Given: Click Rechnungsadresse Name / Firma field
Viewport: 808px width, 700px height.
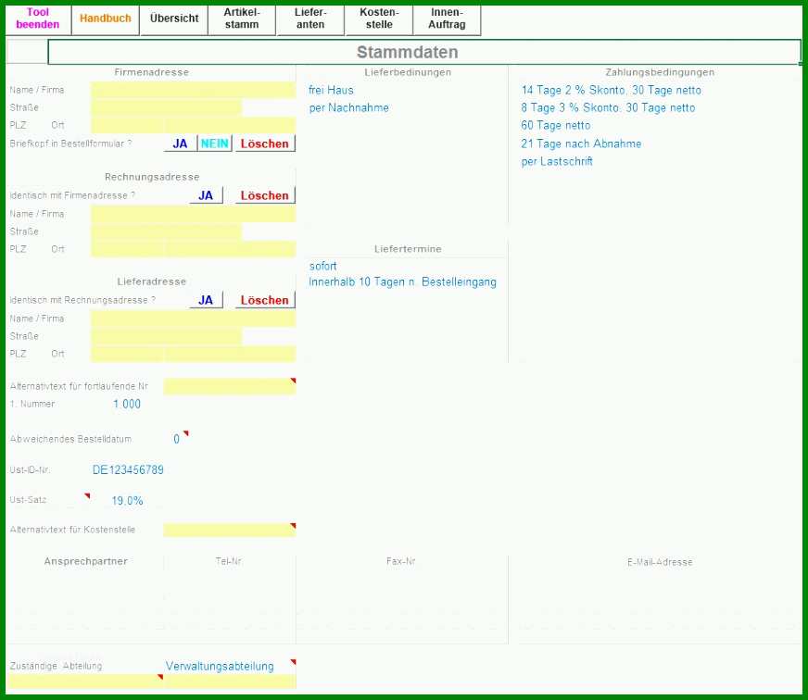Looking at the screenshot, I should [x=194, y=214].
